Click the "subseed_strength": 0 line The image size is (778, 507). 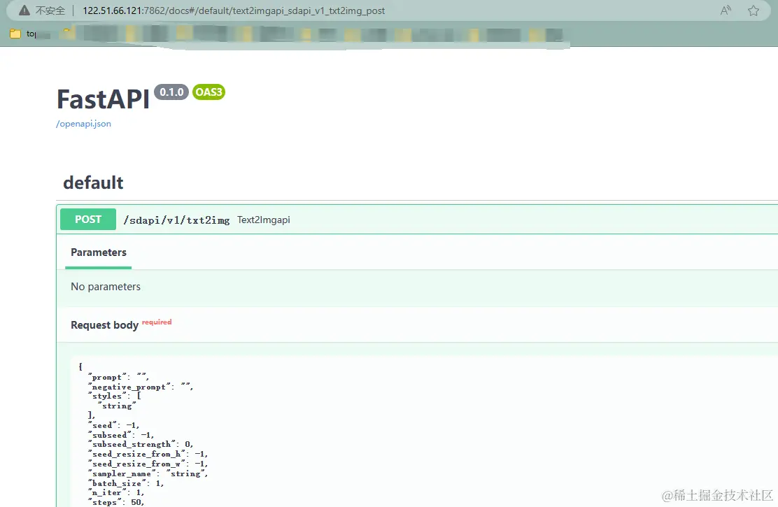point(141,445)
